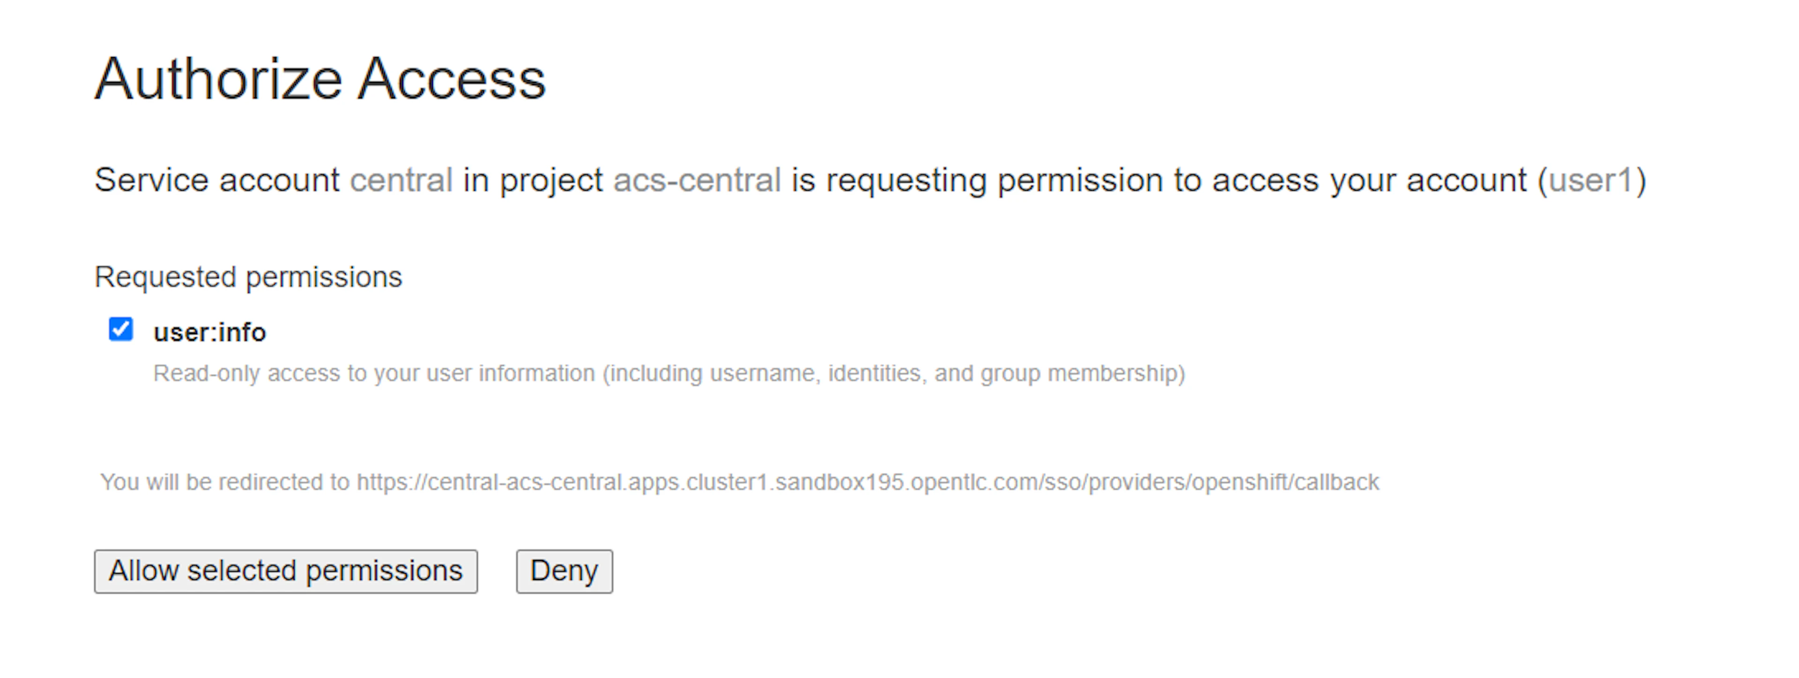Click the word "identities" in the description

(x=877, y=373)
